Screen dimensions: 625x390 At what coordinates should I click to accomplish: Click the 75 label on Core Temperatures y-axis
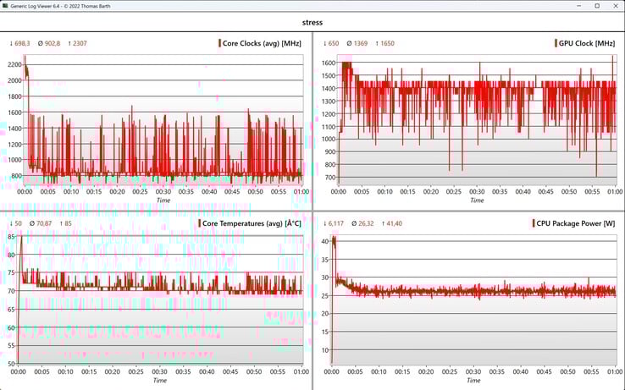coord(11,272)
